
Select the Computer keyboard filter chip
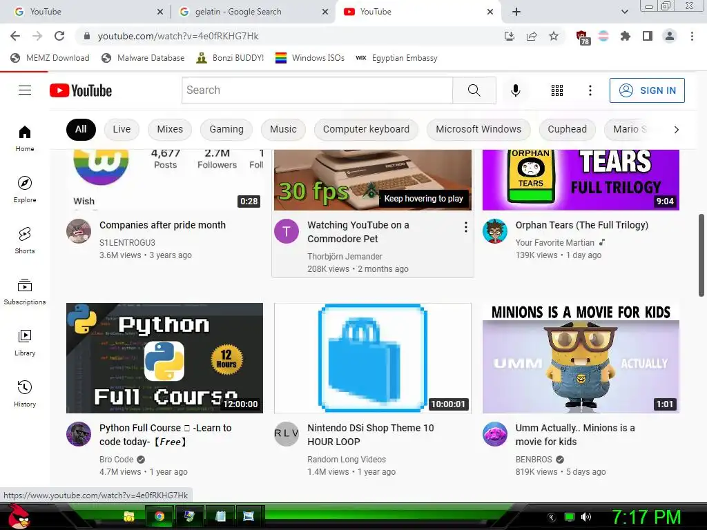coord(366,129)
